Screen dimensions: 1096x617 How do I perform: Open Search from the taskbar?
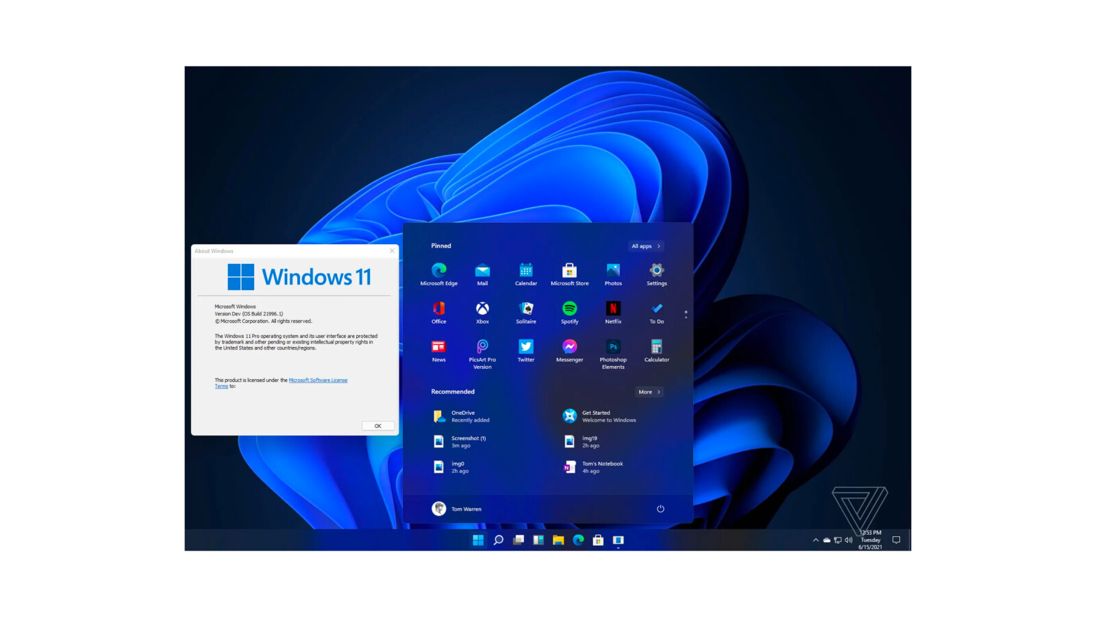(498, 540)
